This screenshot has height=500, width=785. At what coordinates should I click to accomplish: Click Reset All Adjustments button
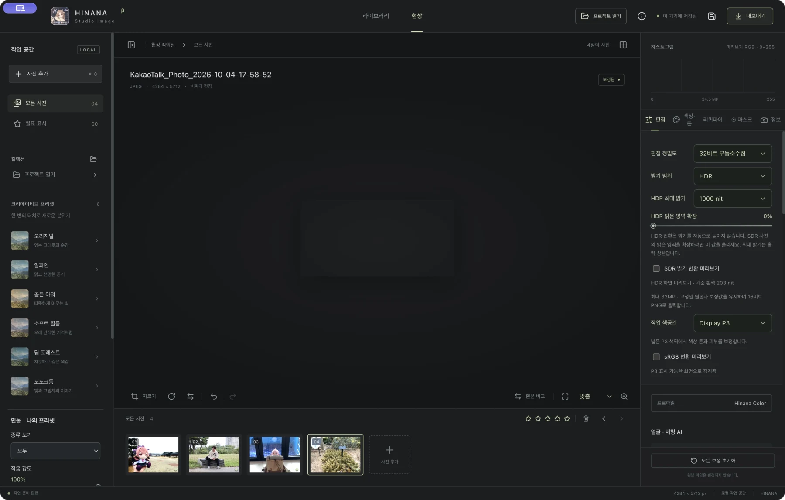713,461
